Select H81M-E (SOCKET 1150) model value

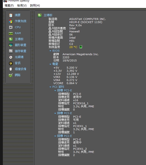[x=86, y=22]
